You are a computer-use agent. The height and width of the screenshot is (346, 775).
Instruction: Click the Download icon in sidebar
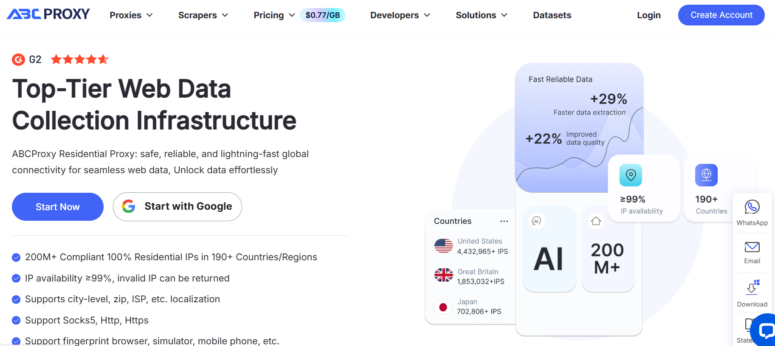coord(752,287)
